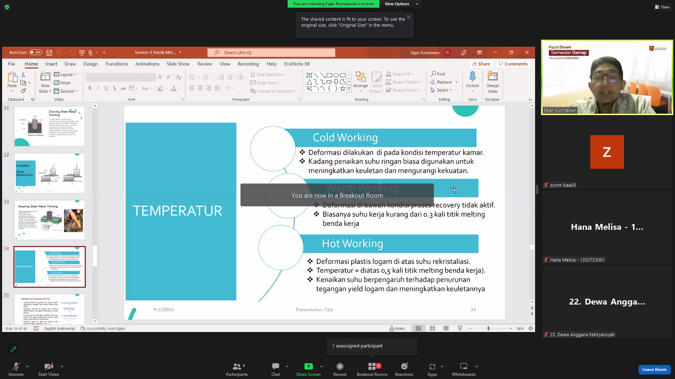The width and height of the screenshot is (675, 379).
Task: Open the Participants panel
Action: click(x=237, y=369)
